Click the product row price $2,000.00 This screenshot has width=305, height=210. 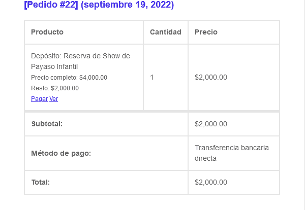click(x=211, y=78)
